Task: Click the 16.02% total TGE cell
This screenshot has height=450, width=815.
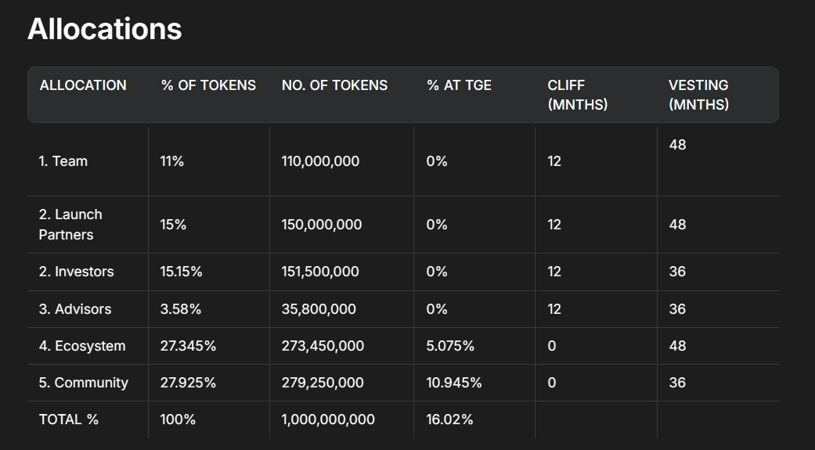Action: (x=449, y=419)
